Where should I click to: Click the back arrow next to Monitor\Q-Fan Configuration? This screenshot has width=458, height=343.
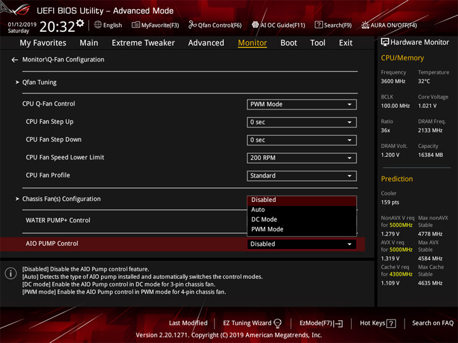(15, 60)
